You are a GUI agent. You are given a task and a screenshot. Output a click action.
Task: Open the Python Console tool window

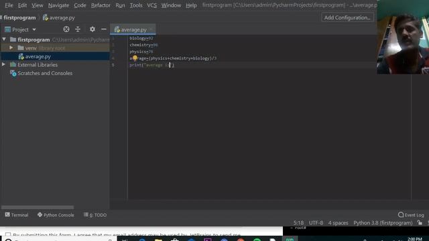click(x=56, y=215)
